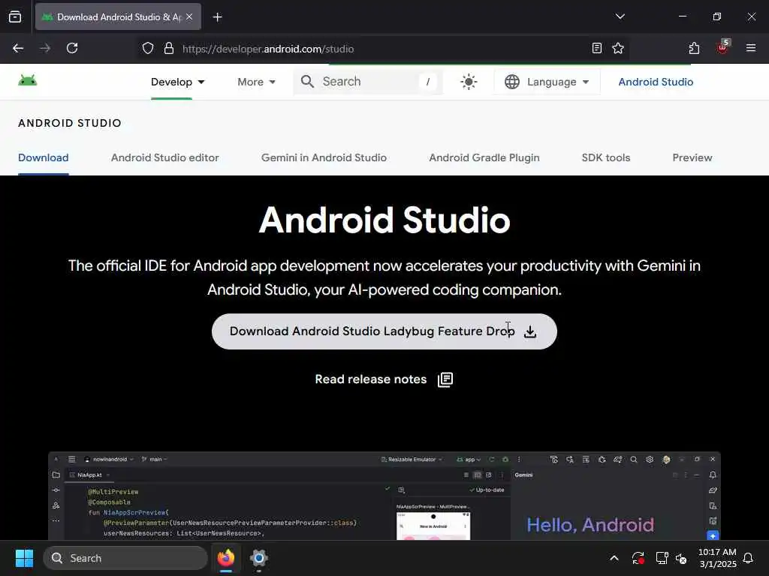
Task: Open the settings gear taskbar app
Action: pos(258,558)
